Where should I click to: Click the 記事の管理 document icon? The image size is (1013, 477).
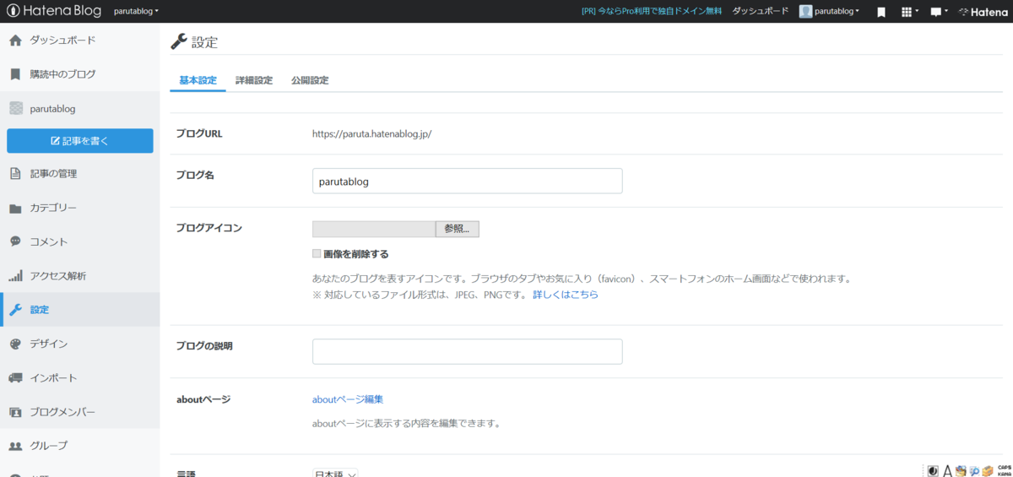tap(15, 174)
